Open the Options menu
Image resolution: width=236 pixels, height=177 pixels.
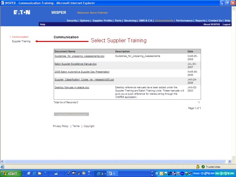coord(85,20)
